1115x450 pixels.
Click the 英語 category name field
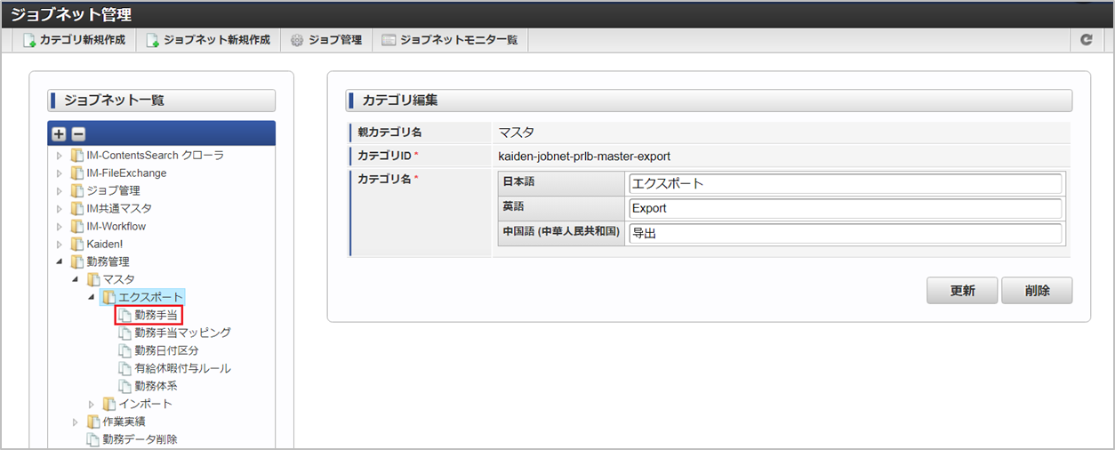(845, 209)
